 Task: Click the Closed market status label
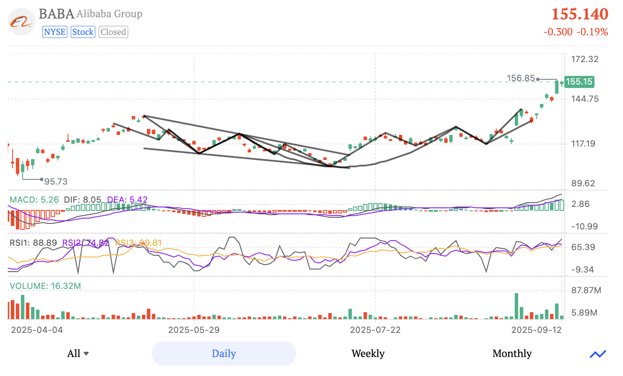tap(113, 31)
